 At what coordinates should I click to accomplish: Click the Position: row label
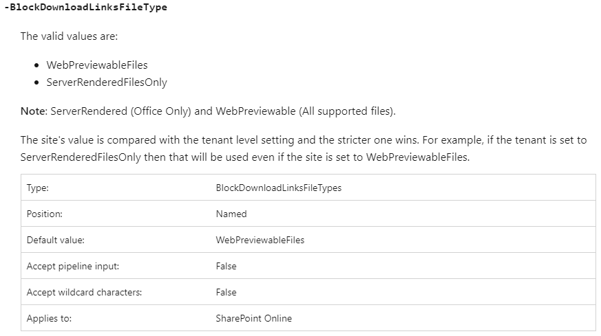[45, 214]
